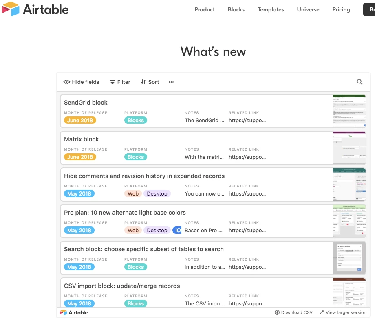Viewport: 375px width, 323px height.
Task: Click the 'With the matri...' notes text
Action: click(204, 157)
